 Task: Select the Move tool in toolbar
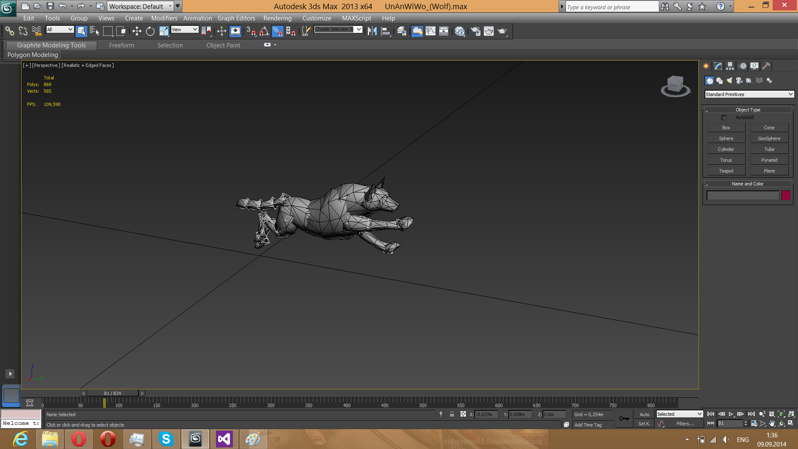[137, 31]
